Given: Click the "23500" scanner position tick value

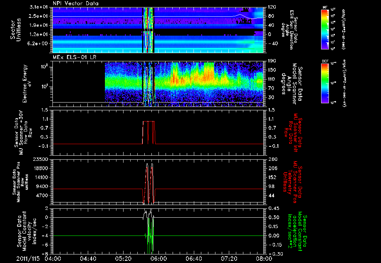Looking at the screenshot, I should [41, 159].
